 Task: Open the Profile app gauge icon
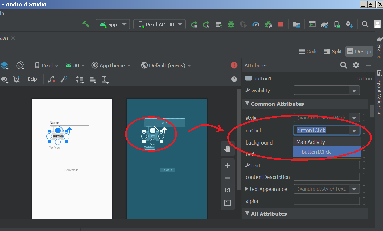coord(256,24)
